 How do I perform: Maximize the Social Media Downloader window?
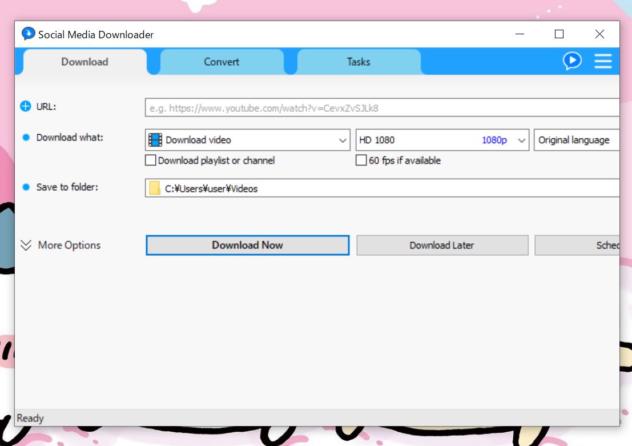point(559,34)
